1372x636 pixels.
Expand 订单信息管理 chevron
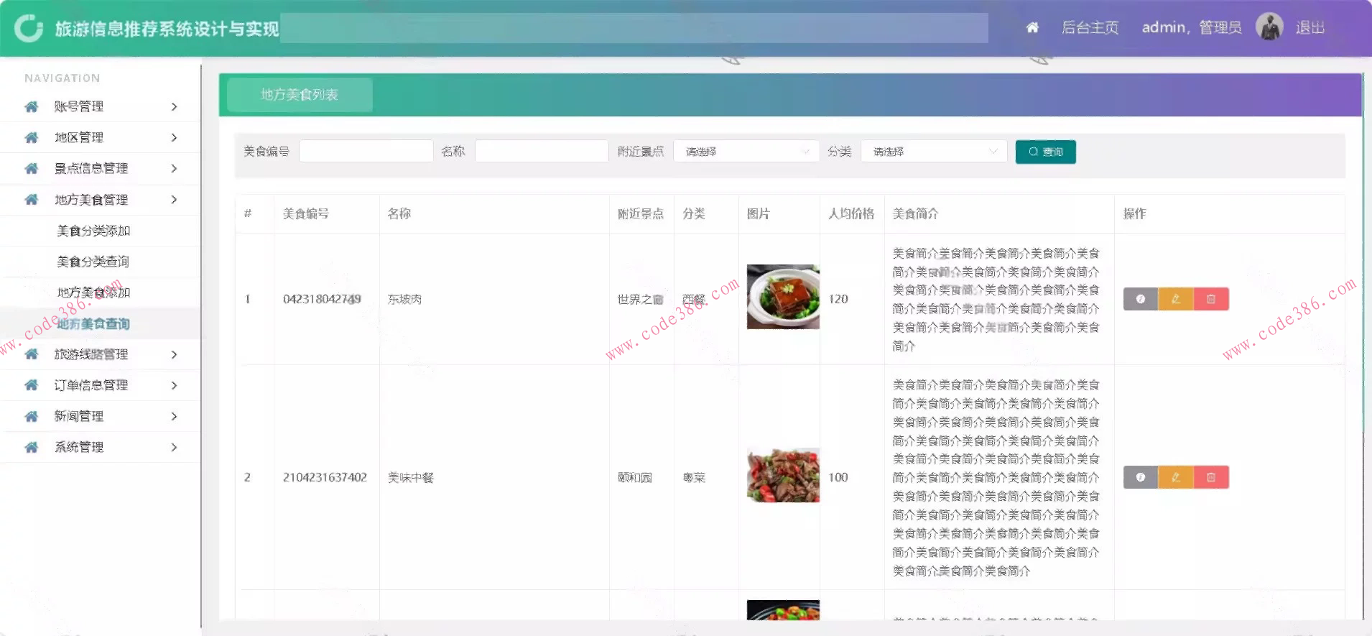coord(174,385)
